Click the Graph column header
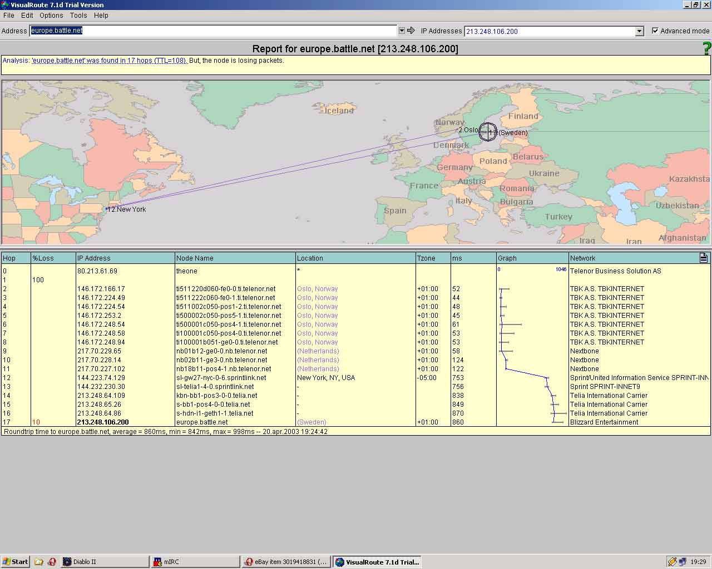The height and width of the screenshot is (569, 712). coord(532,258)
